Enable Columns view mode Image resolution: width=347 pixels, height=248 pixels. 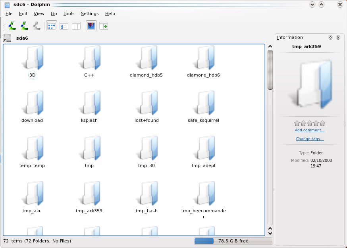tap(76, 26)
